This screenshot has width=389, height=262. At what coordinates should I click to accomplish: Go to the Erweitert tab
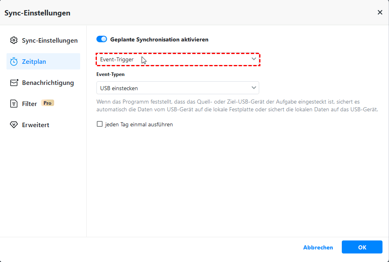tap(36, 125)
